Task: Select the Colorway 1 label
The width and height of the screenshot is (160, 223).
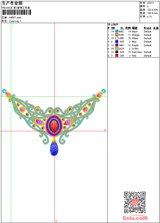Action: coord(15,21)
